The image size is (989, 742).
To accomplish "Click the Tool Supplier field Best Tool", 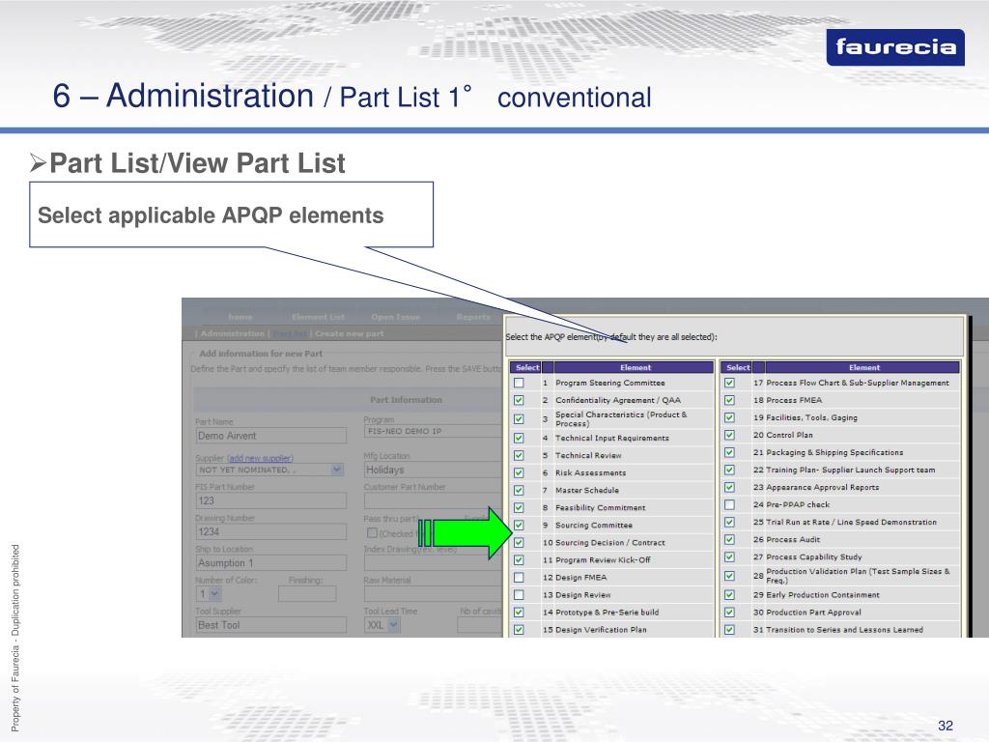I will pos(271,625).
